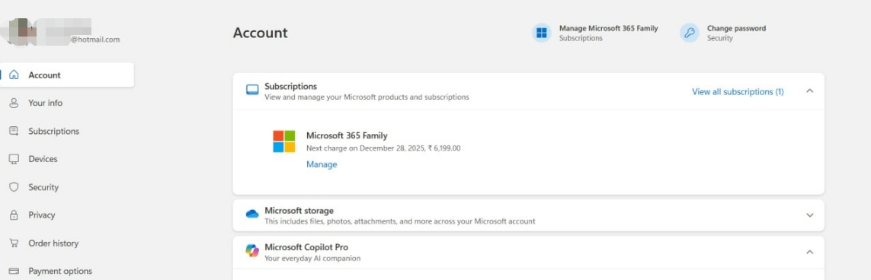This screenshot has width=871, height=280.
Task: Click the Microsoft 365 Family title
Action: coord(347,135)
